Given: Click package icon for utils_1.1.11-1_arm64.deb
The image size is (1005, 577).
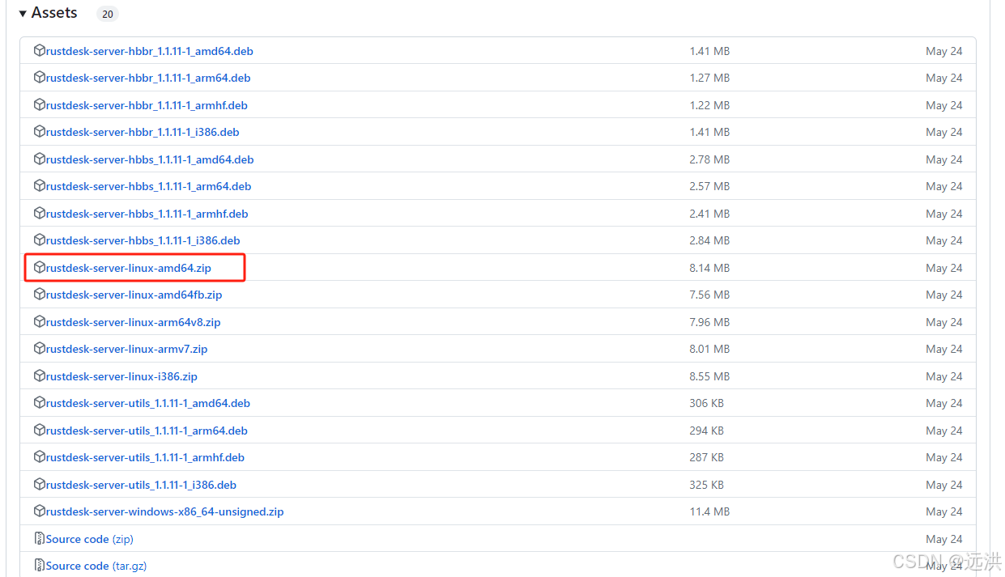Looking at the screenshot, I should tap(40, 430).
